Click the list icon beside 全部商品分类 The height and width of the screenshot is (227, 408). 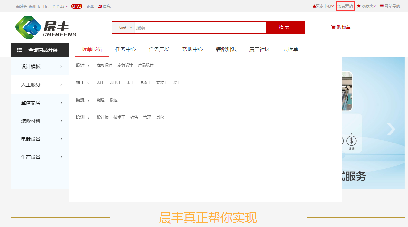coord(20,50)
